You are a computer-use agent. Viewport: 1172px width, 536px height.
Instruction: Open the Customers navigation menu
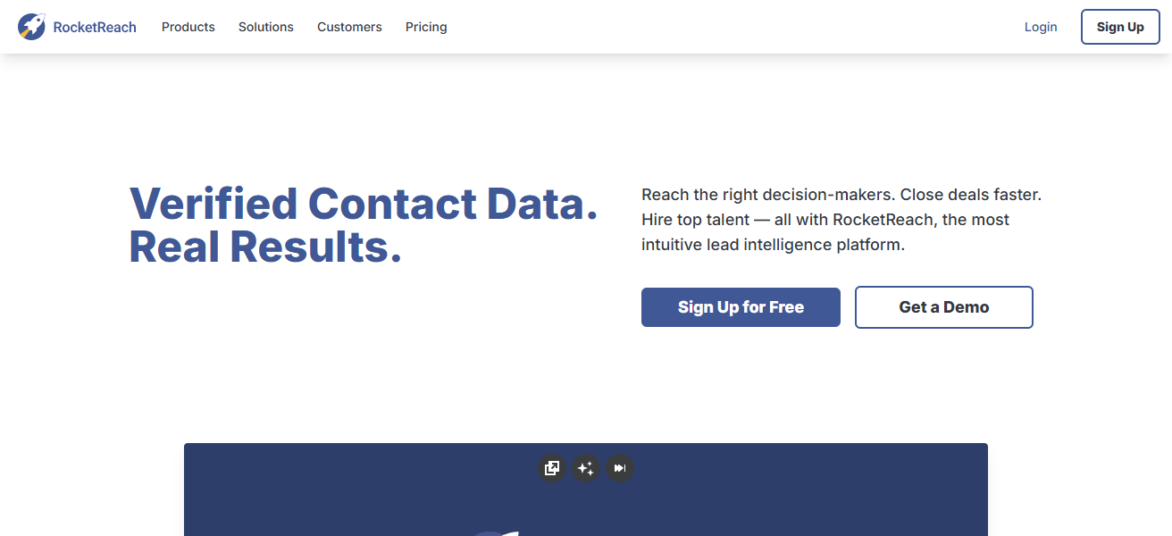pos(349,27)
